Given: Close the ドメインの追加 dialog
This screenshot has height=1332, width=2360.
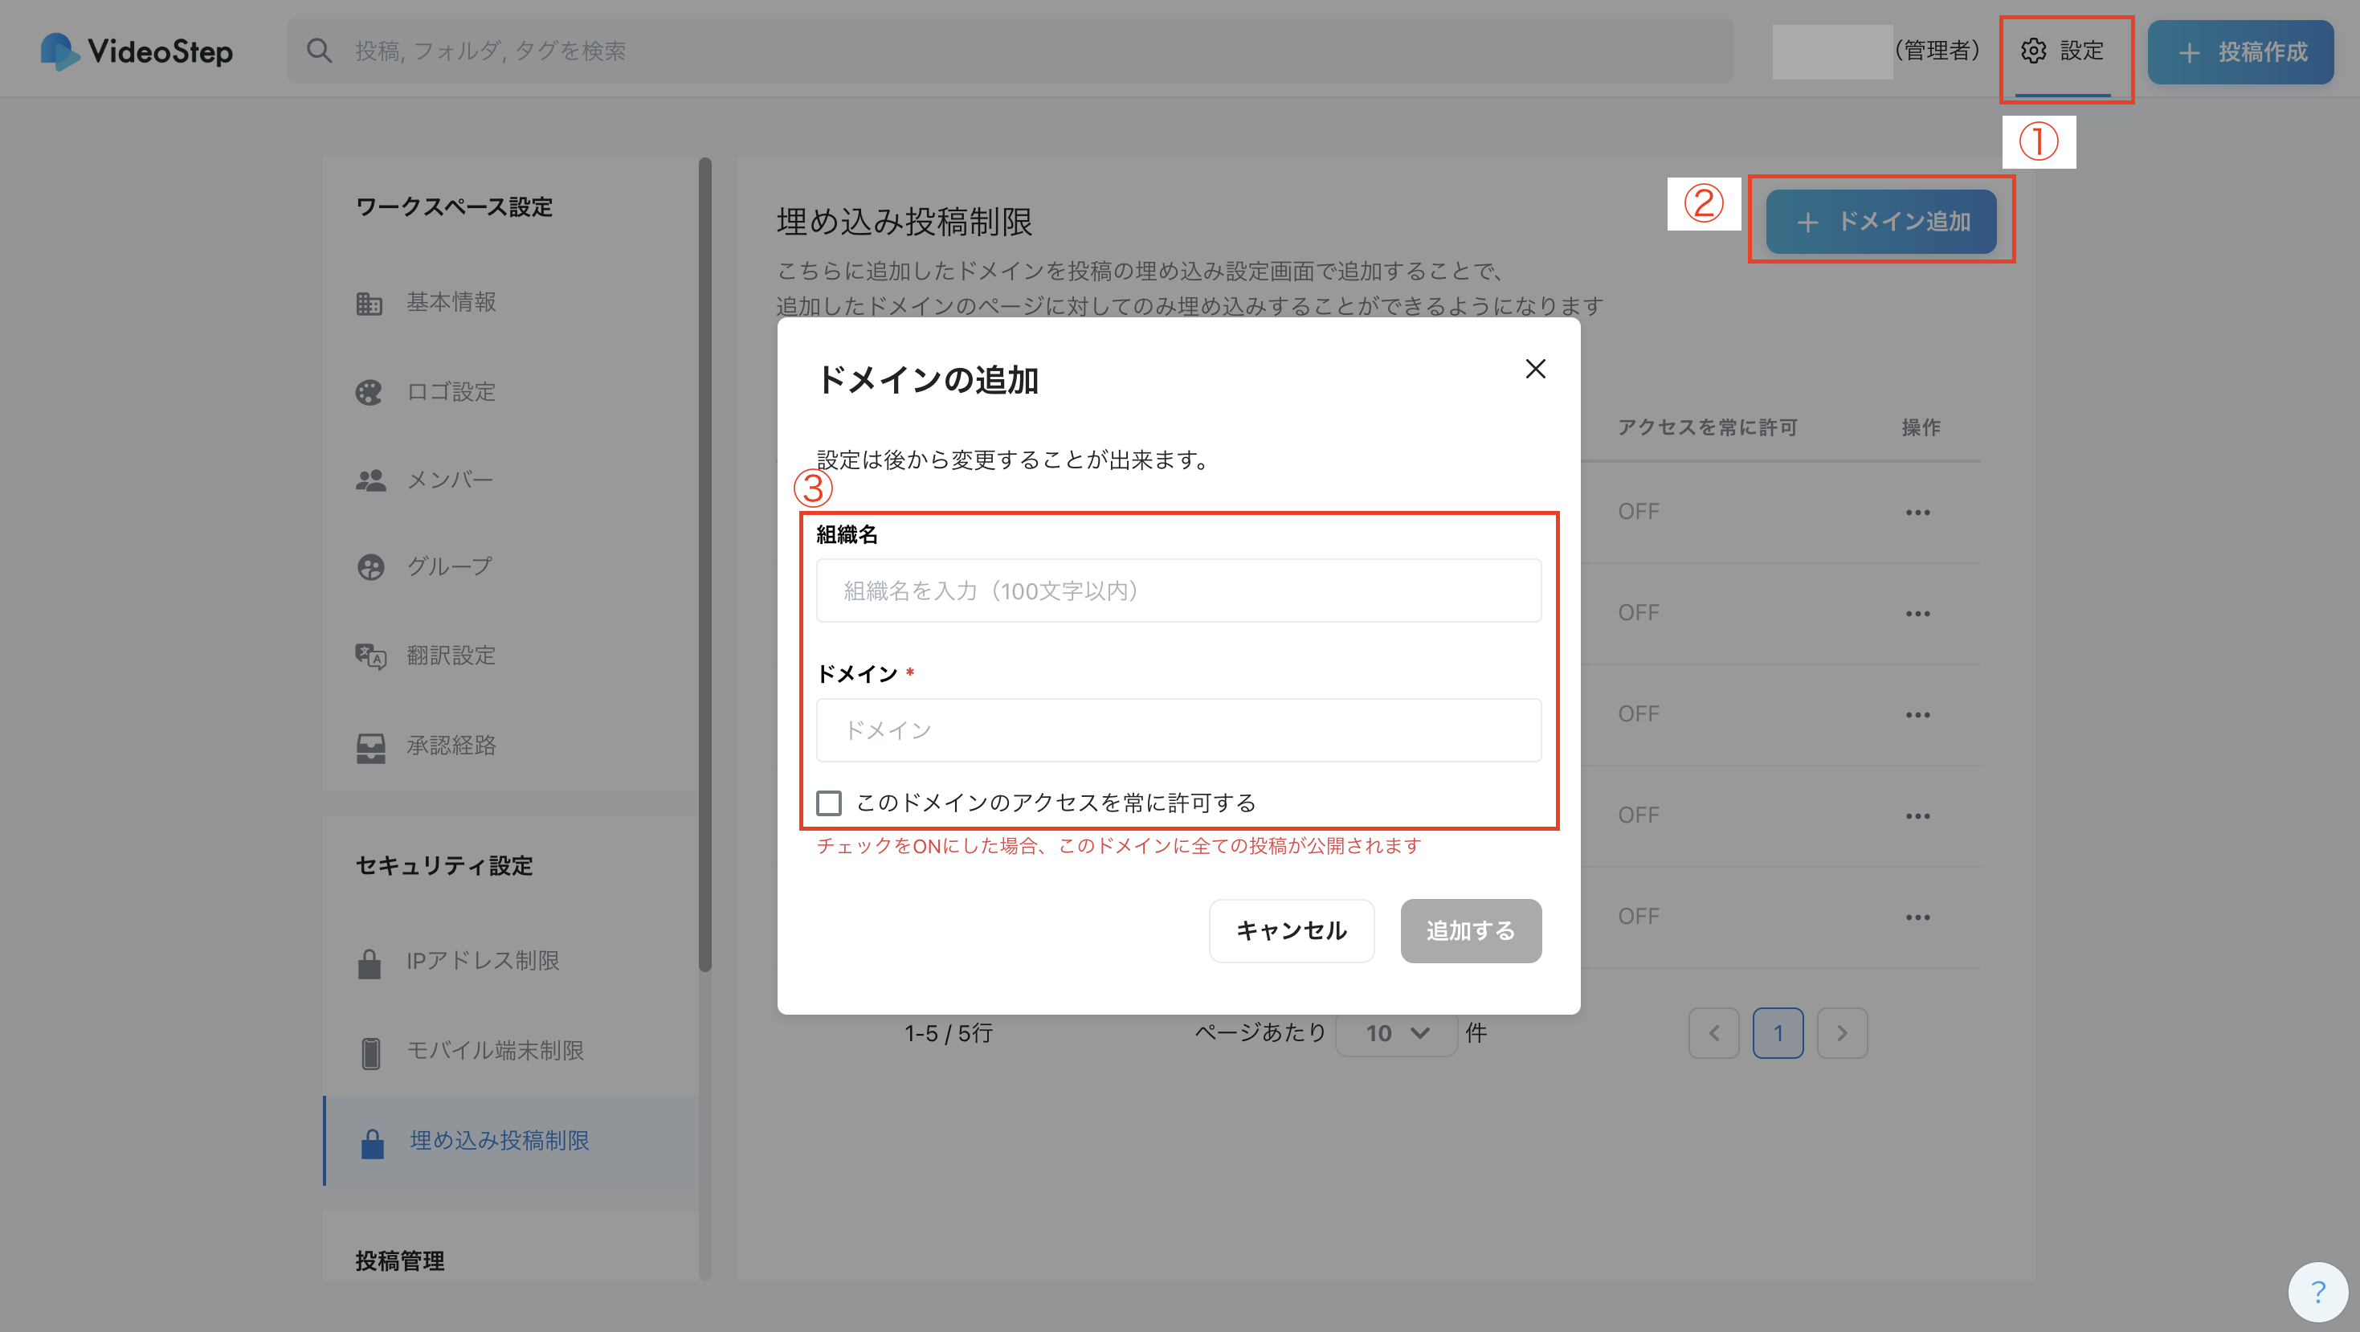Looking at the screenshot, I should pos(1536,368).
